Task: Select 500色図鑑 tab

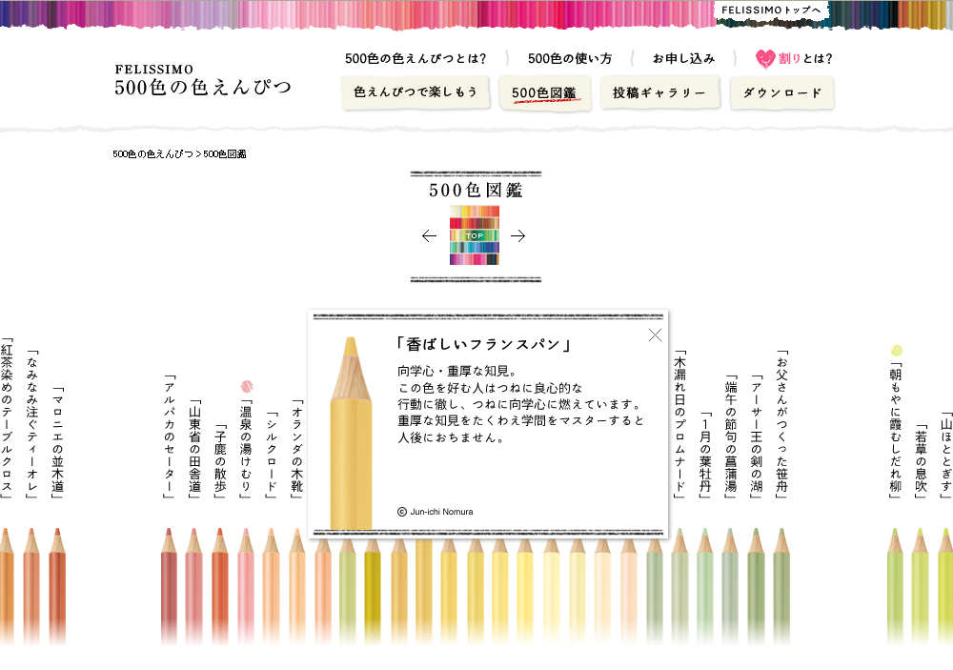Action: point(544,93)
